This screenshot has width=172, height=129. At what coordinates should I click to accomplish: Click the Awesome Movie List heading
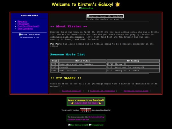pyautogui.click(x=68, y=54)
